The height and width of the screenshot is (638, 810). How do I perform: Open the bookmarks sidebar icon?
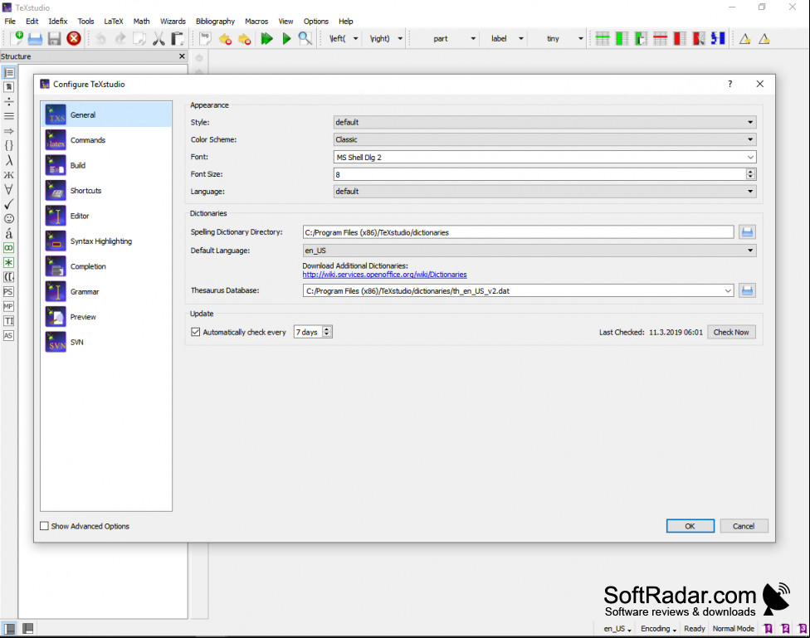tap(9, 87)
